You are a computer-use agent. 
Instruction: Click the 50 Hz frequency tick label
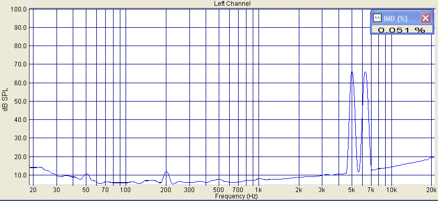[86, 191]
